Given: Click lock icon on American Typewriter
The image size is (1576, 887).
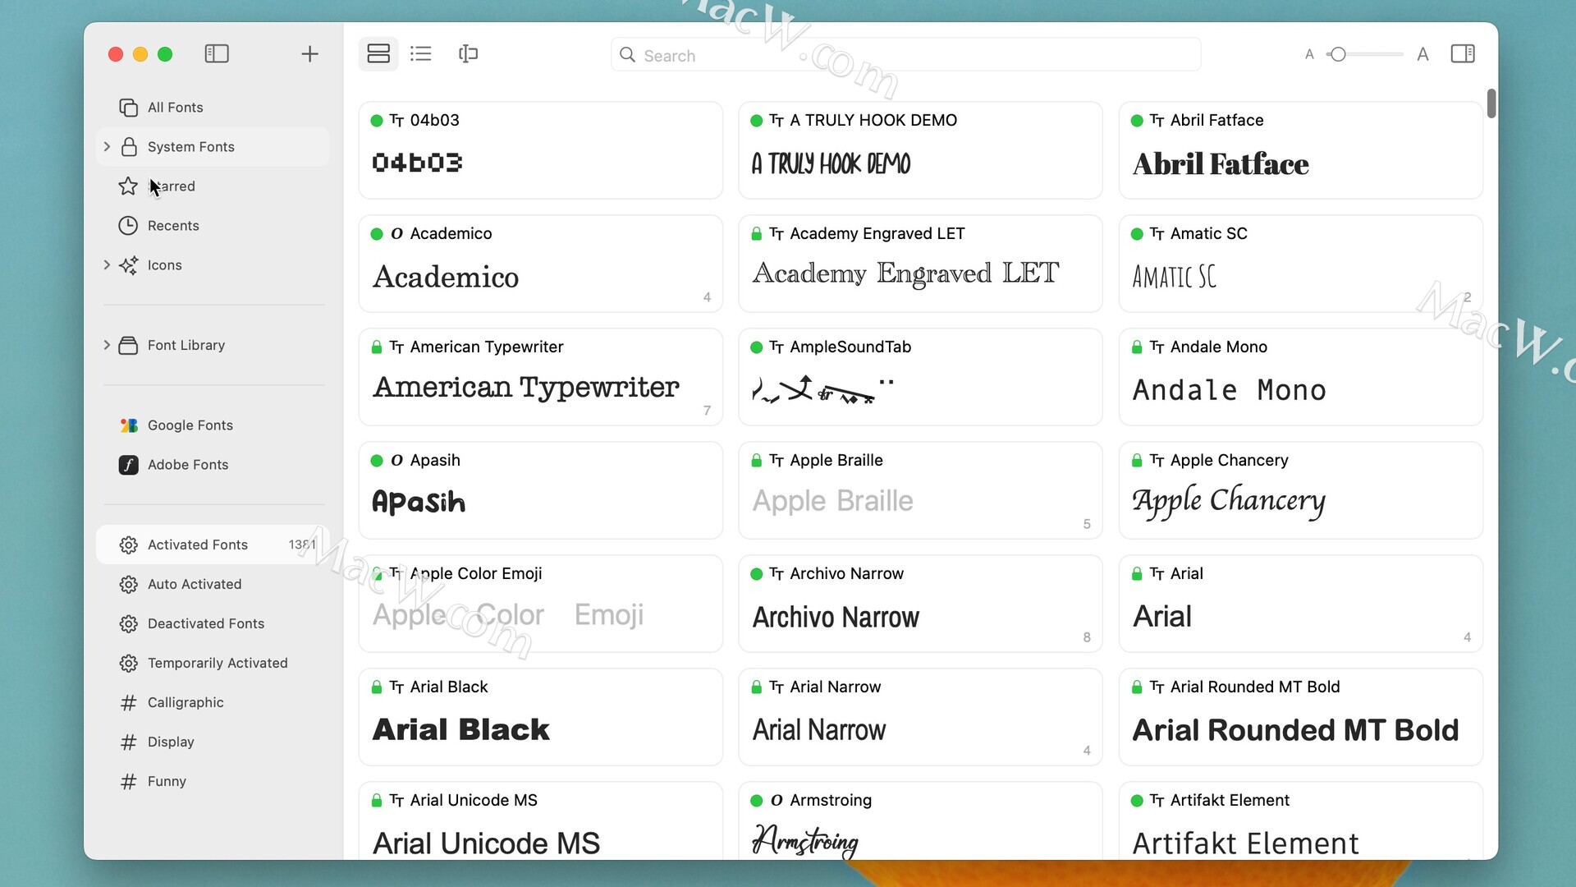Looking at the screenshot, I should [377, 347].
